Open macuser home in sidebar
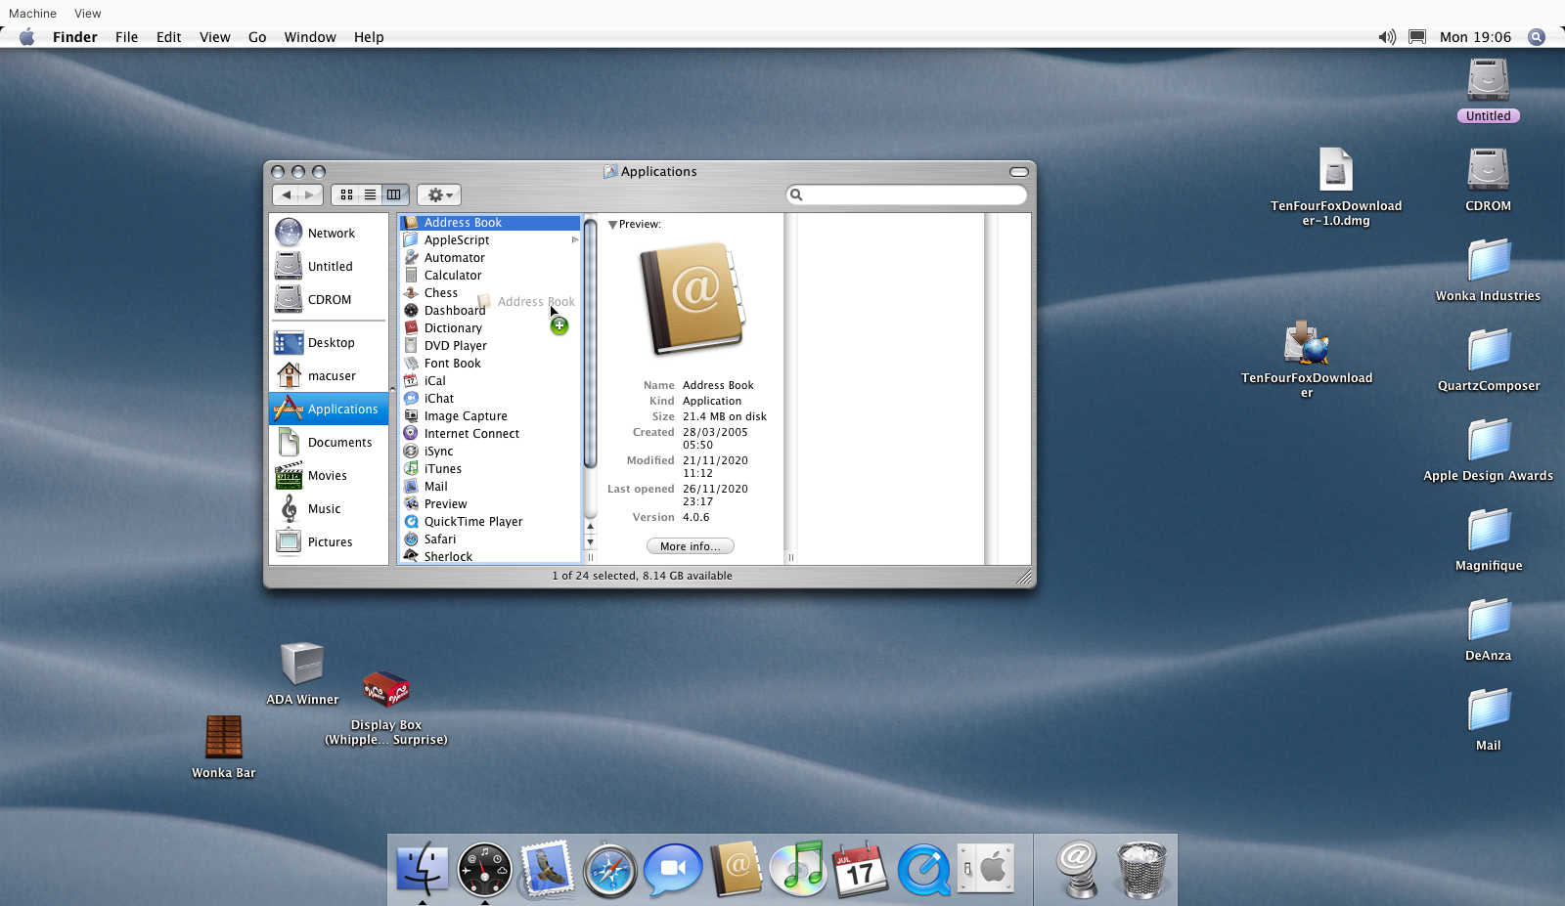The width and height of the screenshot is (1565, 906). [329, 375]
